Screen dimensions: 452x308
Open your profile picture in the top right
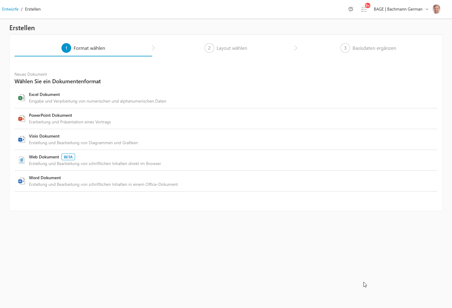(x=436, y=9)
